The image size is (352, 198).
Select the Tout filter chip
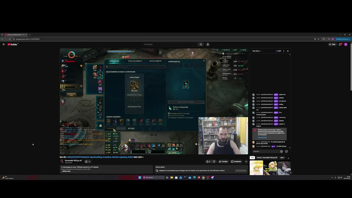tap(252, 158)
